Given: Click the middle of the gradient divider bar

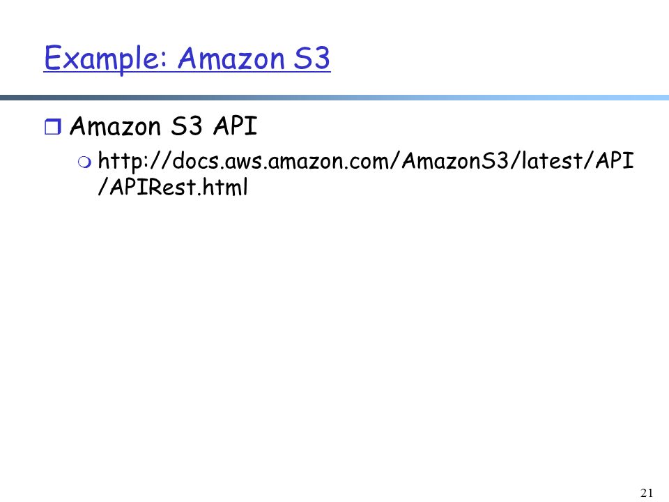Looking at the screenshot, I should (x=334, y=98).
